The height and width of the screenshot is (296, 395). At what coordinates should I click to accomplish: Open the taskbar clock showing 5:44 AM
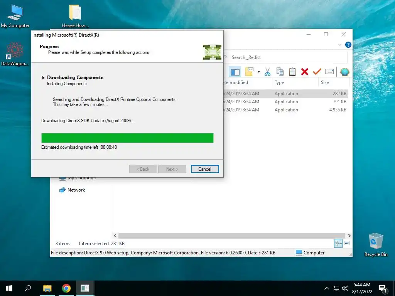(362, 288)
